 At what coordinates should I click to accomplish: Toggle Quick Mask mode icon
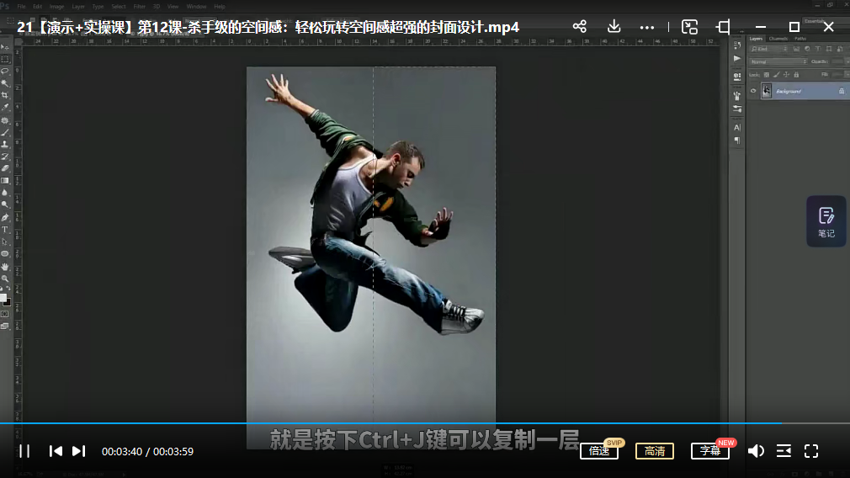click(5, 314)
